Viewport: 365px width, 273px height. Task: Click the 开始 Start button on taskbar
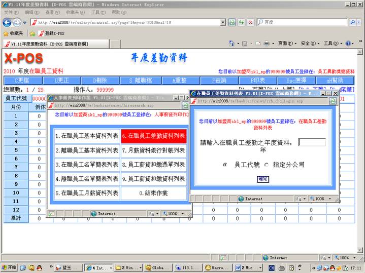[9, 267]
